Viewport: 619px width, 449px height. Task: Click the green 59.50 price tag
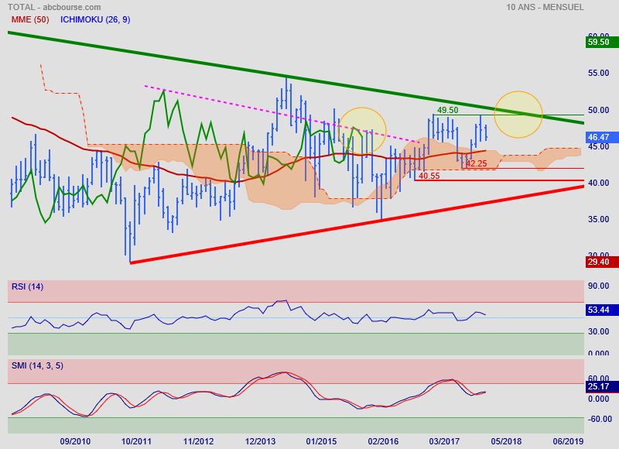pyautogui.click(x=602, y=42)
